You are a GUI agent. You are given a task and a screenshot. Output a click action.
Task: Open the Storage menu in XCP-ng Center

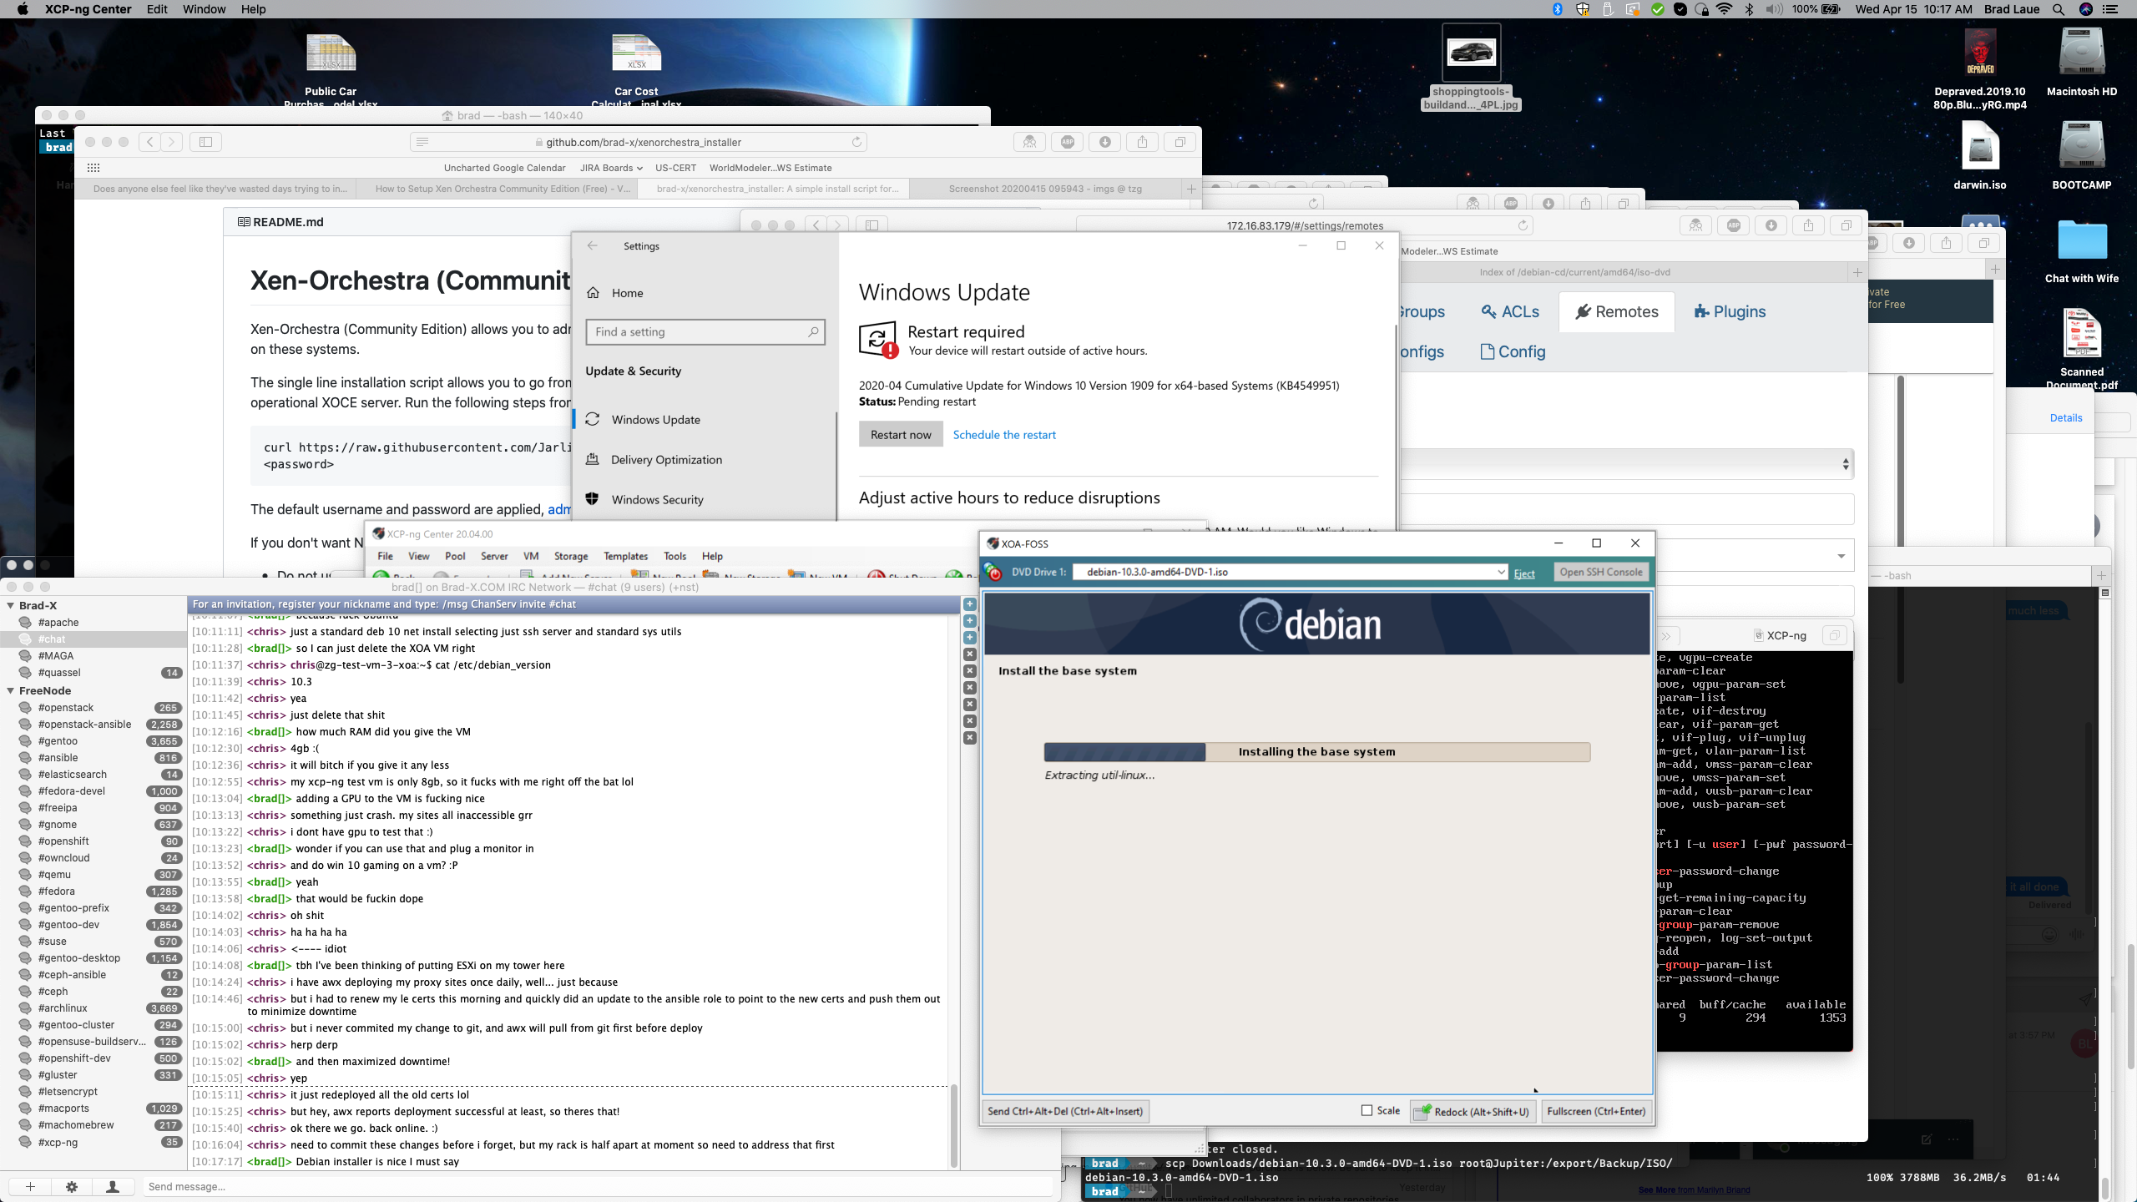pos(571,556)
